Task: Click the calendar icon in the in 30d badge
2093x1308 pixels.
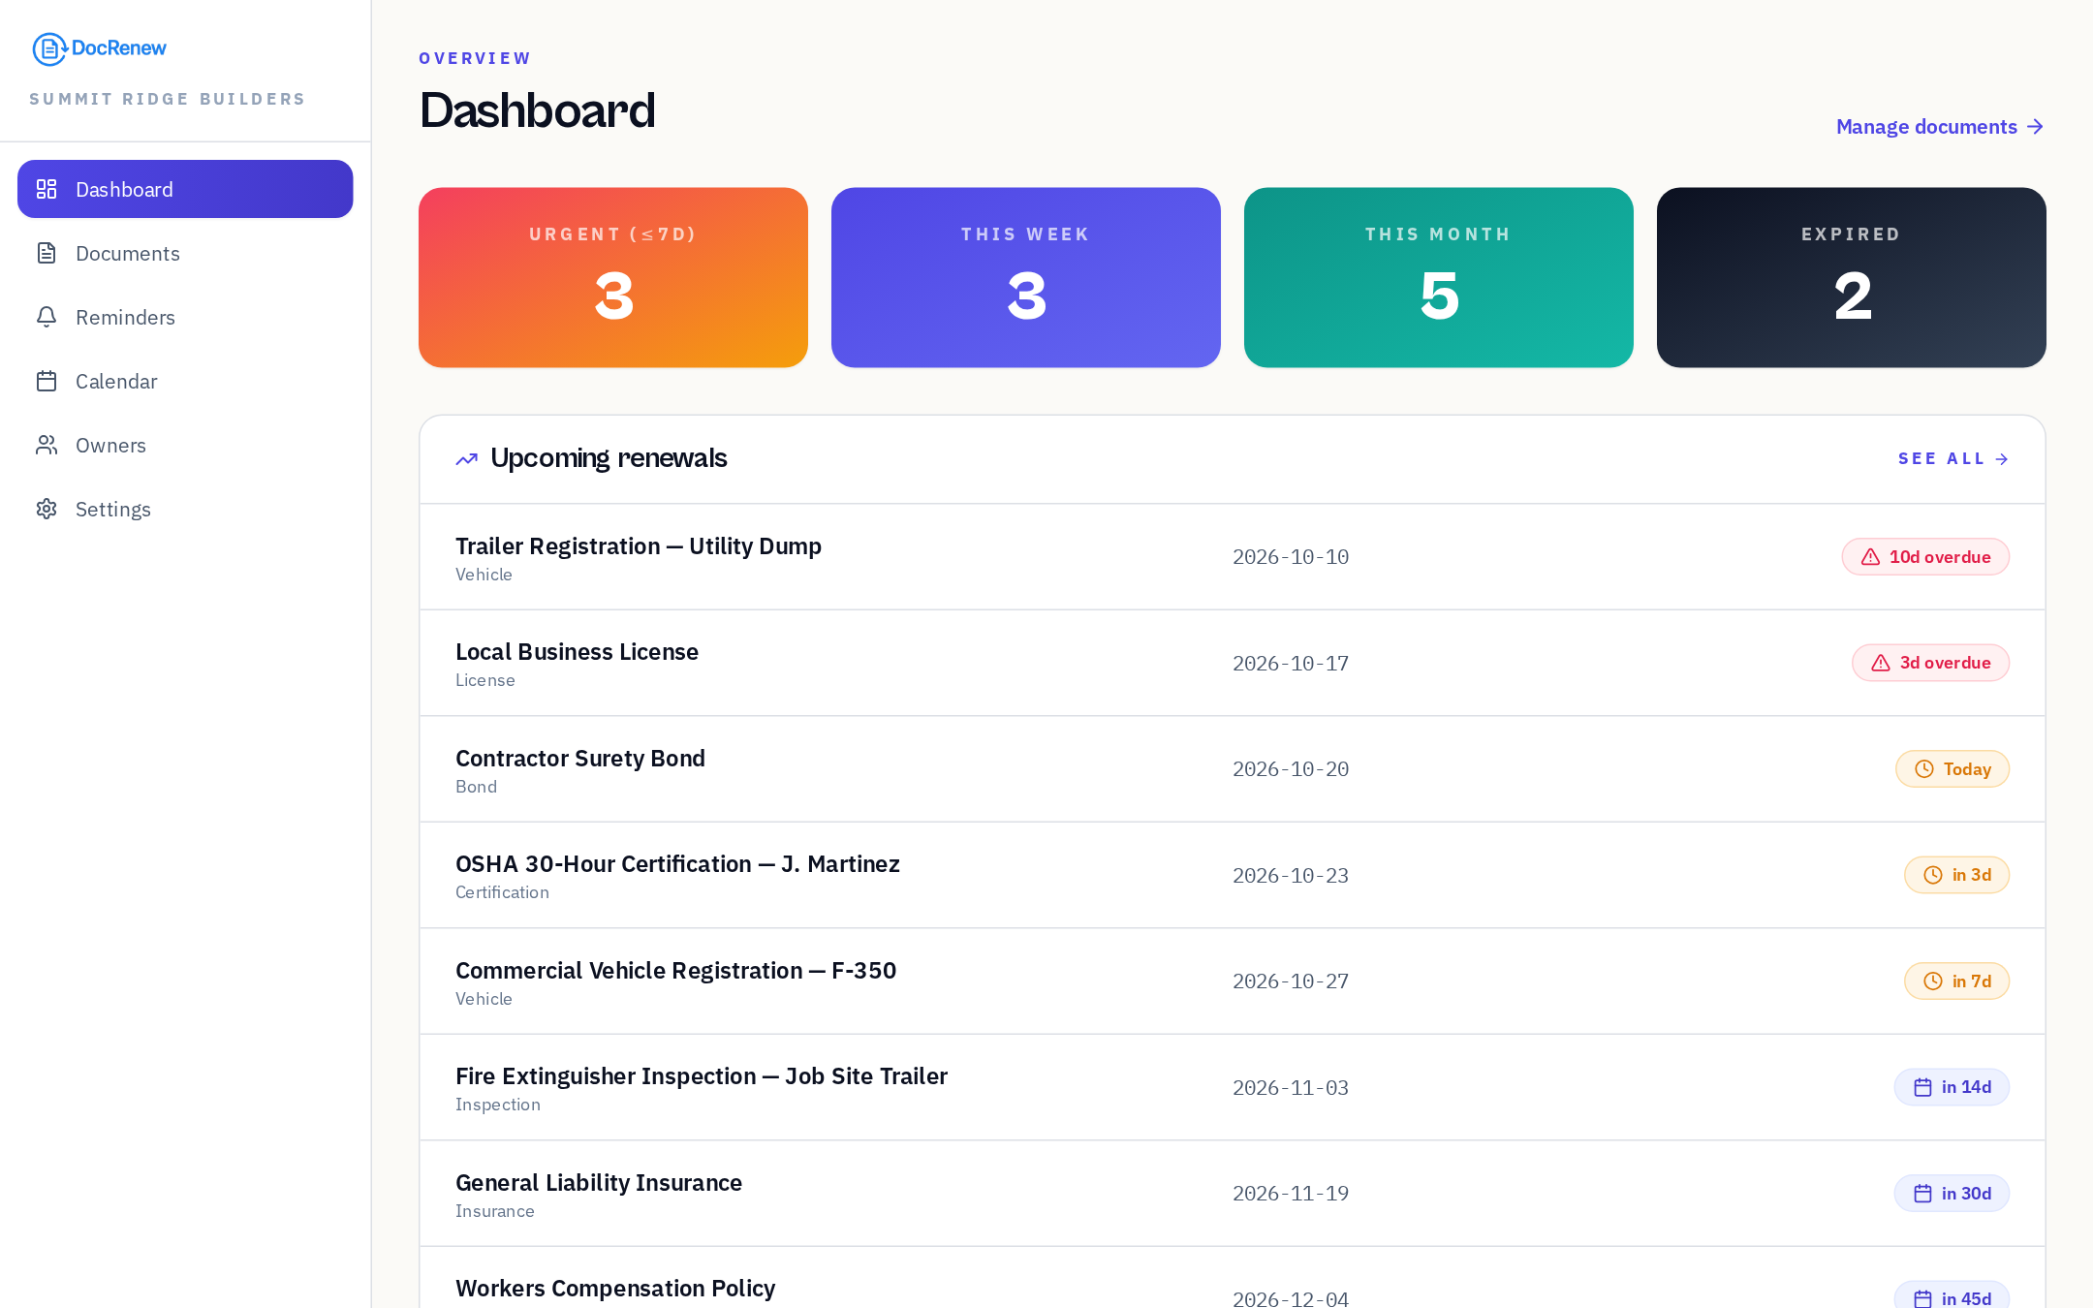Action: [x=1923, y=1194]
